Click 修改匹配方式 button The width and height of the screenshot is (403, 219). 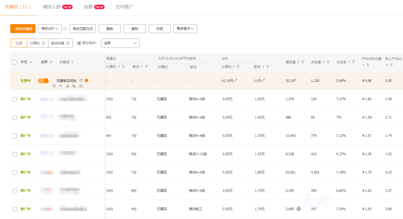[83, 29]
